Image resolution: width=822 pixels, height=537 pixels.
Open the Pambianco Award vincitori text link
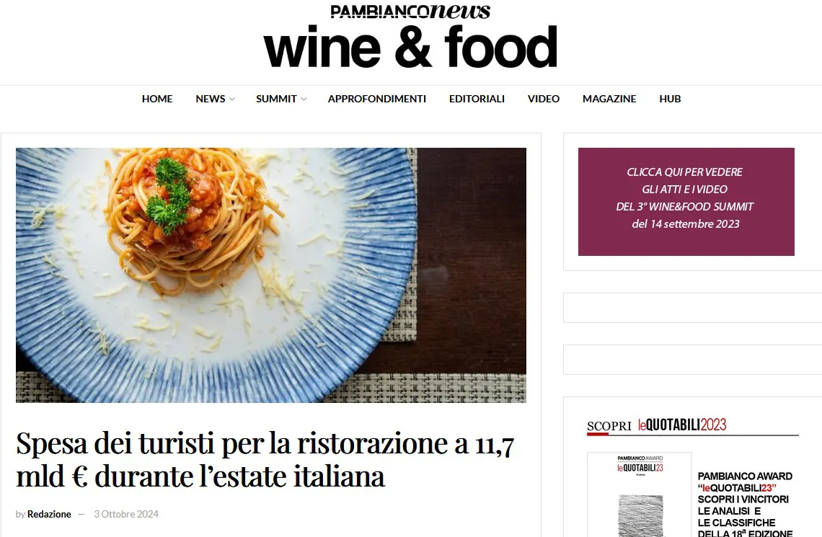[x=745, y=504]
